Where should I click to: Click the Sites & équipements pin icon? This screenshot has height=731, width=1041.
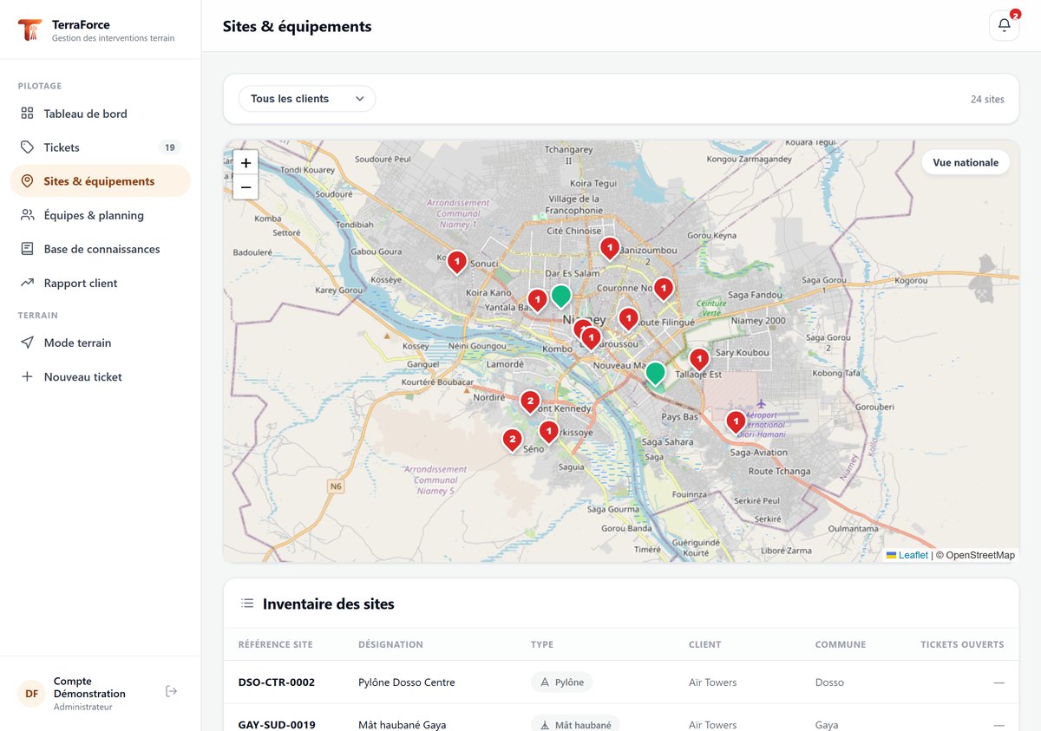point(27,181)
